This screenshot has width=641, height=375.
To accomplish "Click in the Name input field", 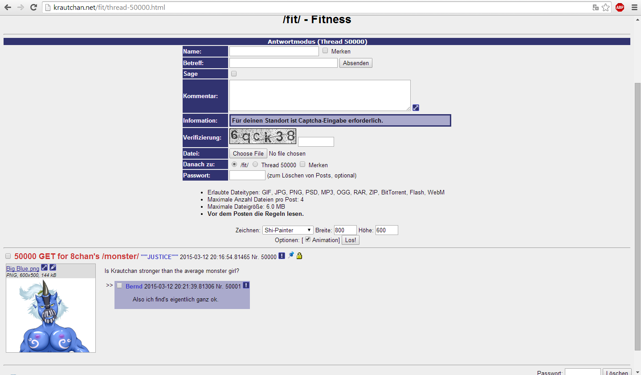I will click(x=274, y=51).
